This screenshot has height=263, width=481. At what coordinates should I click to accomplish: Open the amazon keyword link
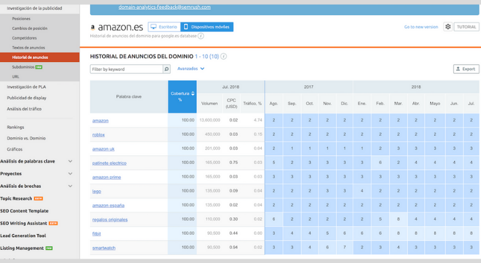pos(100,121)
